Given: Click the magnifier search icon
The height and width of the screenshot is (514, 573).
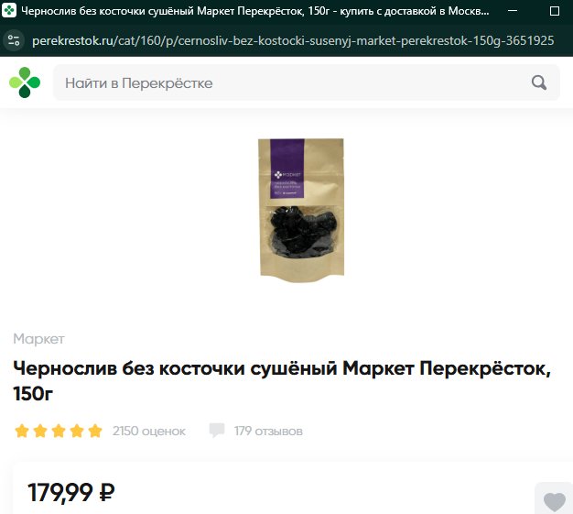Looking at the screenshot, I should pyautogui.click(x=539, y=82).
